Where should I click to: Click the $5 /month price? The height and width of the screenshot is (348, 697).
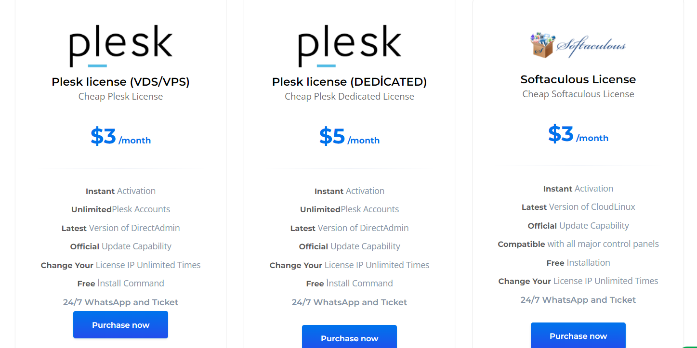click(349, 137)
